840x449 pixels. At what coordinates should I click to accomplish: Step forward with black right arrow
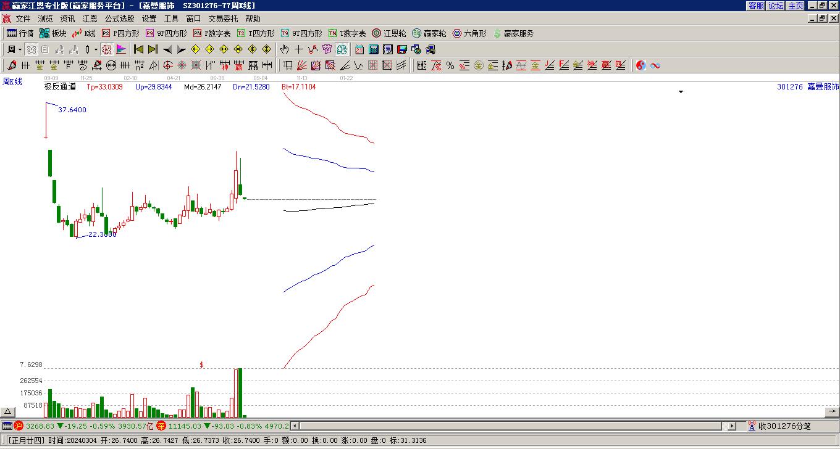tap(181, 49)
